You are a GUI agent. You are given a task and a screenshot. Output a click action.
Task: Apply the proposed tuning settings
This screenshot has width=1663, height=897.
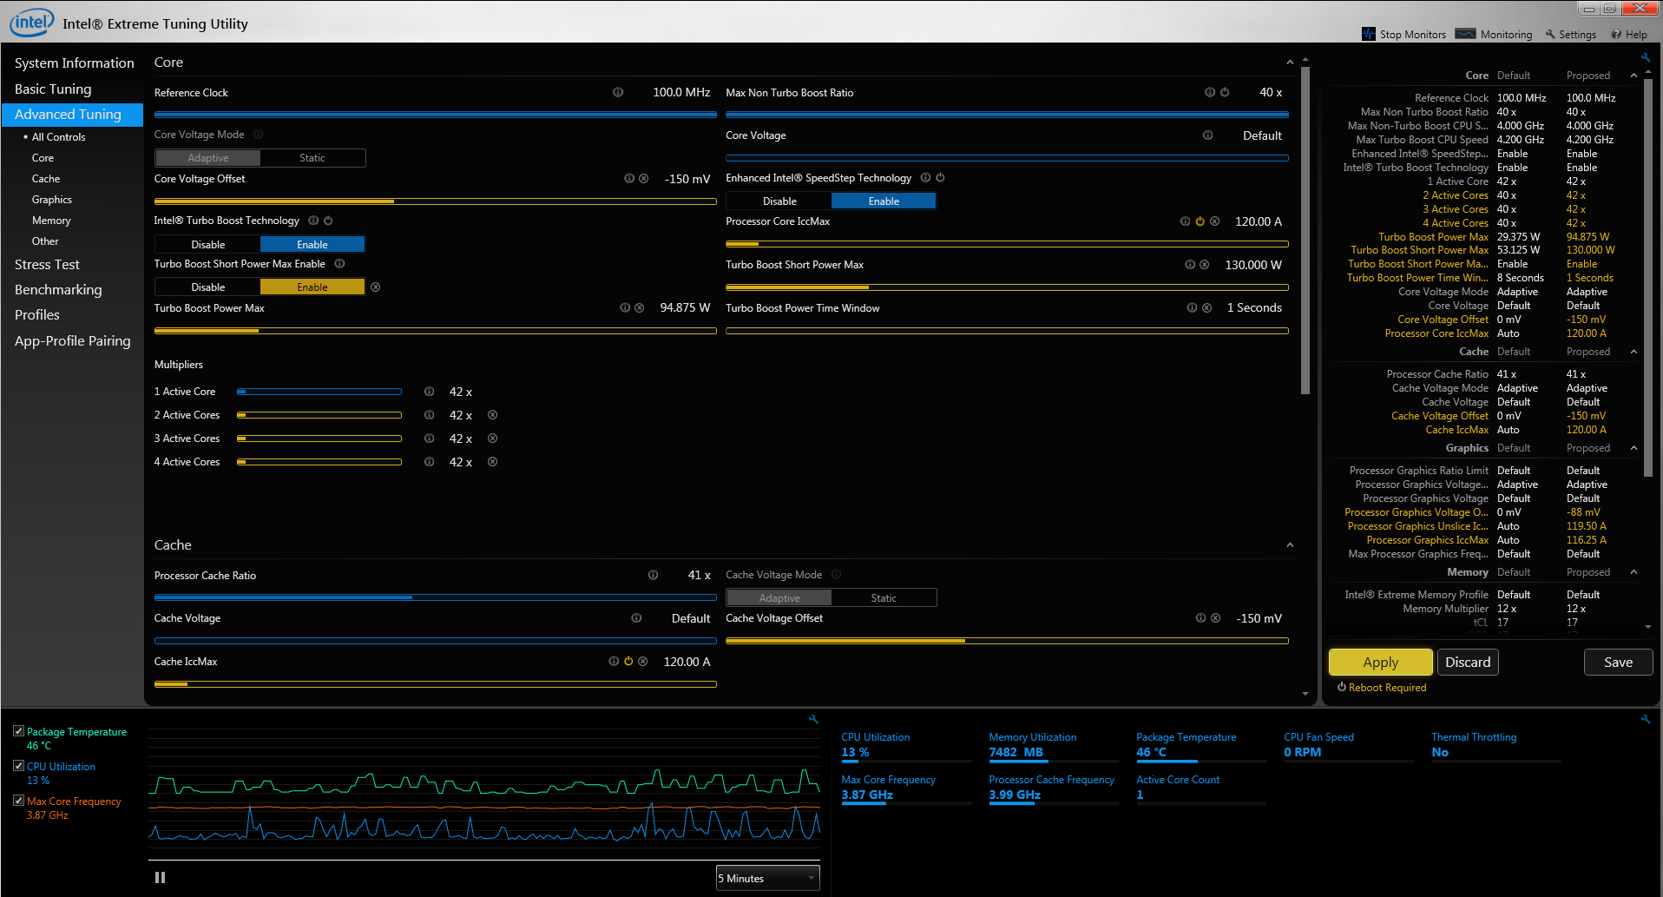pos(1380,663)
